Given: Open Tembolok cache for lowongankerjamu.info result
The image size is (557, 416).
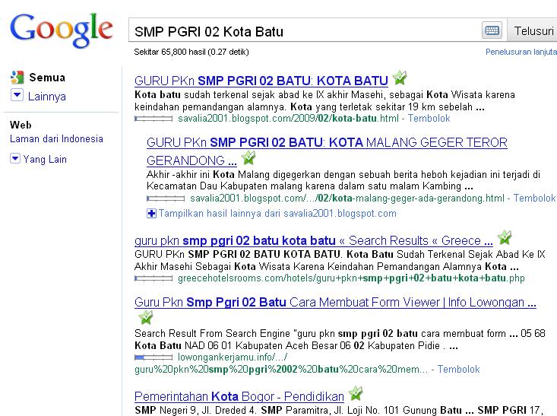Looking at the screenshot, I should pyautogui.click(x=458, y=370).
